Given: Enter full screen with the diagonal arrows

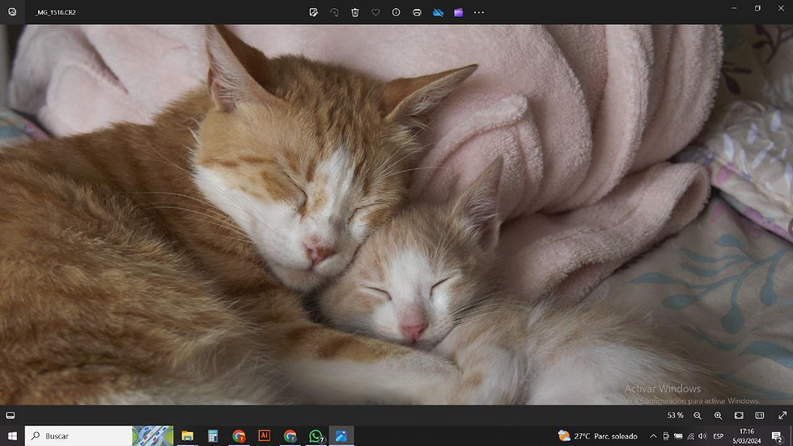Looking at the screenshot, I should pyautogui.click(x=782, y=415).
